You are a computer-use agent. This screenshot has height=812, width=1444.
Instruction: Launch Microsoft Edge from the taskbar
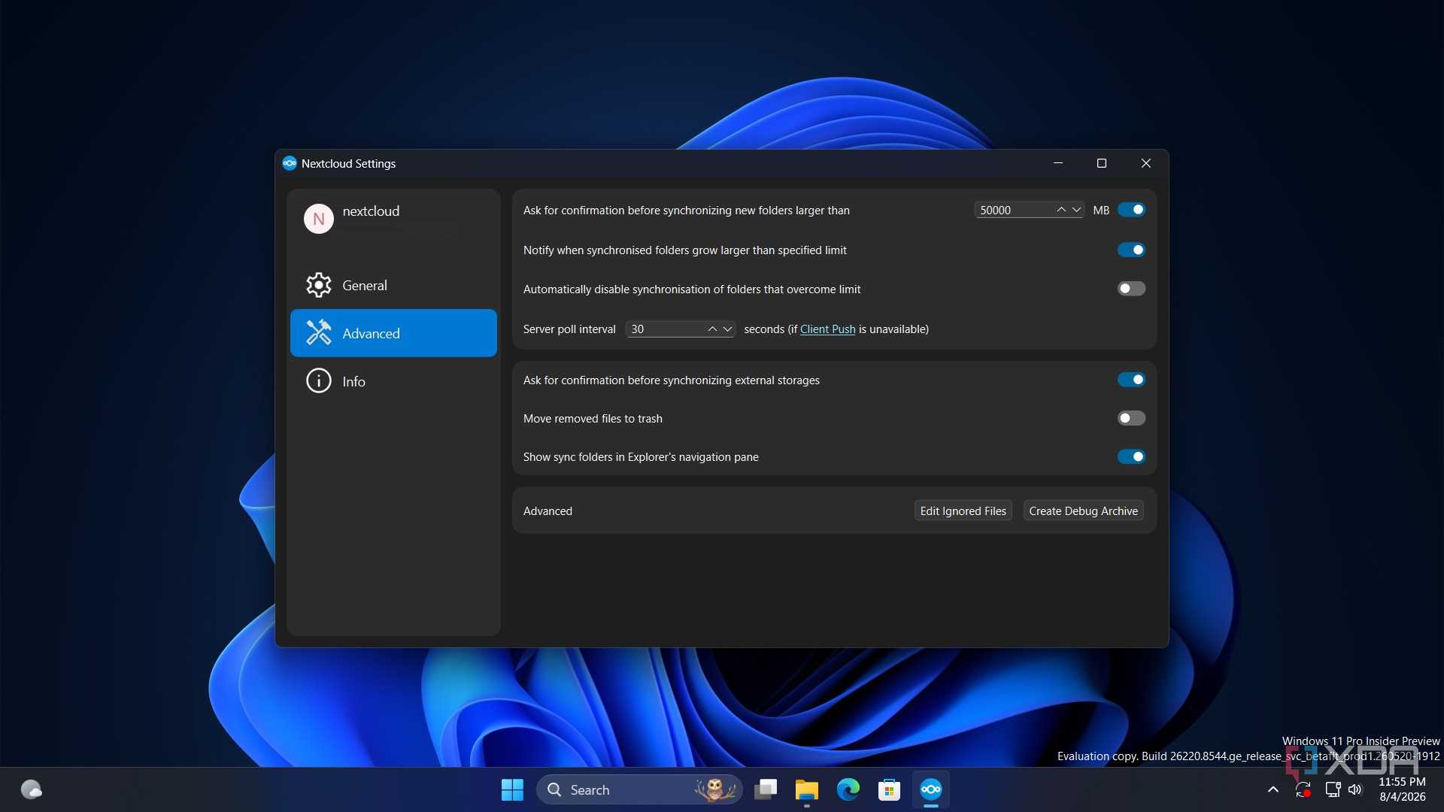click(x=848, y=789)
